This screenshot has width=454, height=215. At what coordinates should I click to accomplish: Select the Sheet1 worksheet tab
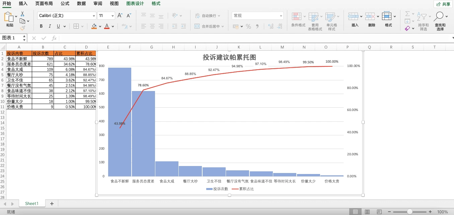click(32, 204)
